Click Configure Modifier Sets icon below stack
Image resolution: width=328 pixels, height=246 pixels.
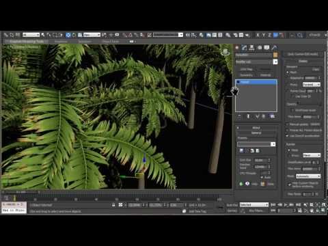(x=272, y=116)
